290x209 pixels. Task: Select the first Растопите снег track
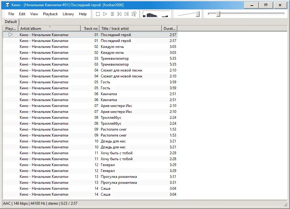pyautogui.click(x=90, y=129)
